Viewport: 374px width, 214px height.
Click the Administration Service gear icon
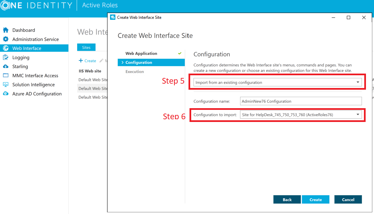(x=6, y=39)
